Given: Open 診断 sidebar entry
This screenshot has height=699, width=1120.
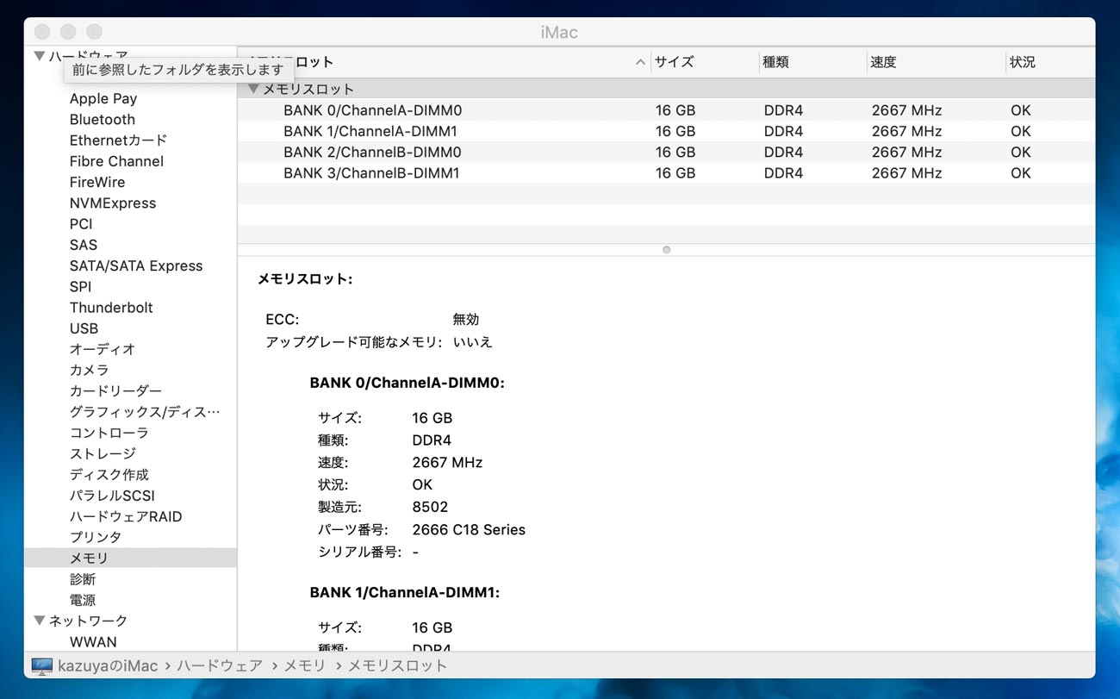Looking at the screenshot, I should click(x=83, y=579).
